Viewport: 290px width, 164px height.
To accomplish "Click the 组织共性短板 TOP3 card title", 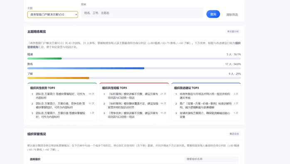I will tap(115, 88).
